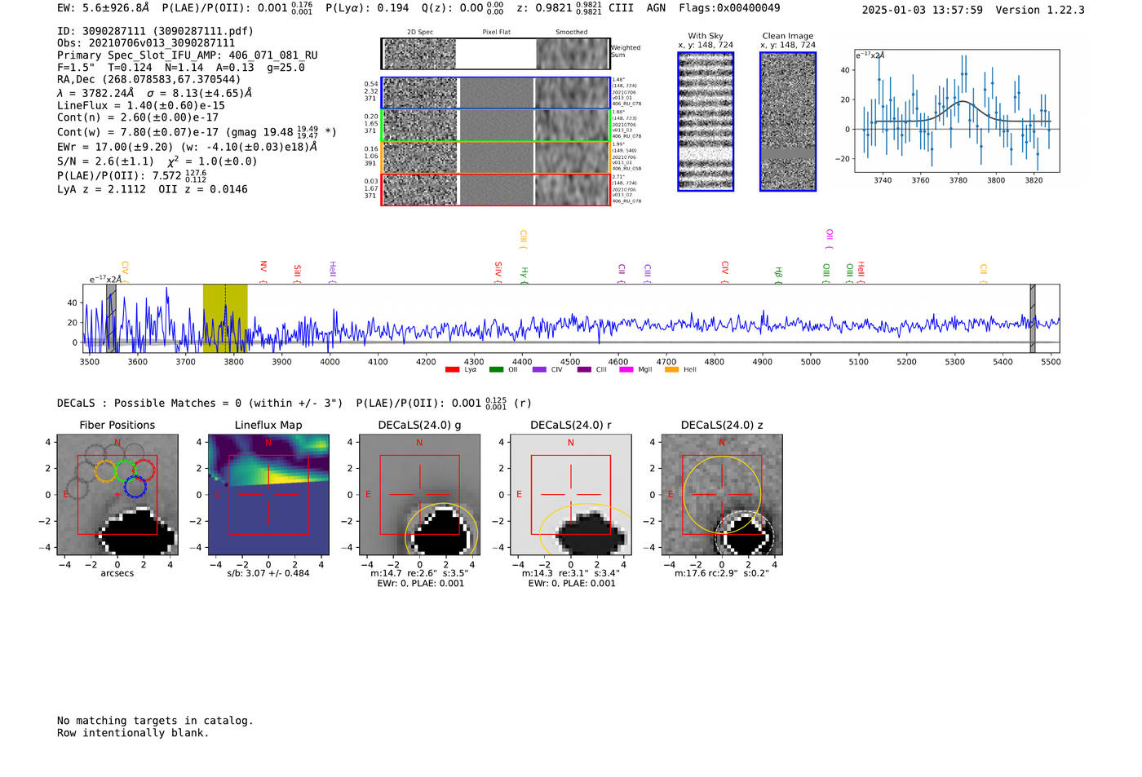Click the Obs: 20210706v013_3090287111 text
Screen dimensions: 1142x777
tap(146, 43)
